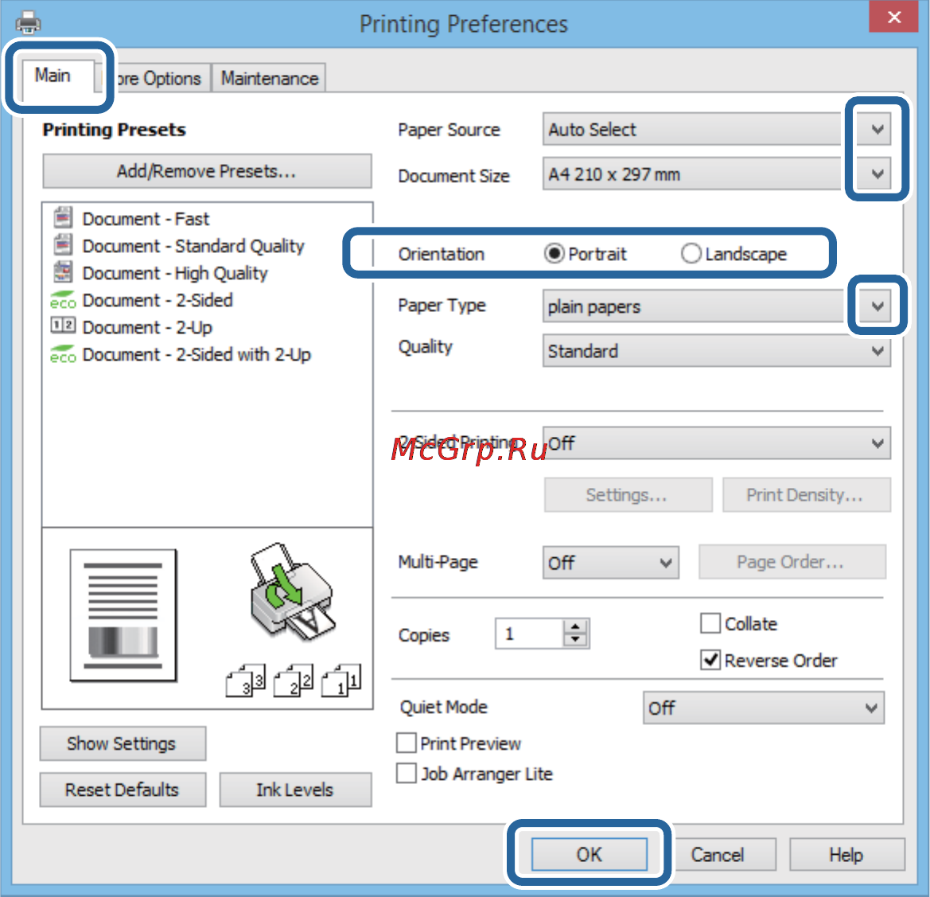Click the Cancel button
This screenshot has height=897, width=930.
718,854
